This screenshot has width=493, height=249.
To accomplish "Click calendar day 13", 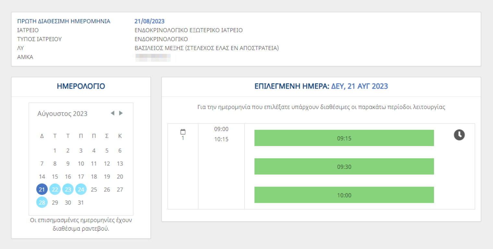I will [120, 163].
